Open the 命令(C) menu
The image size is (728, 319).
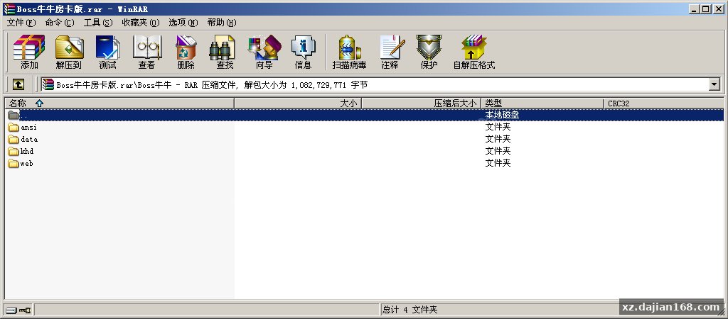coord(60,22)
